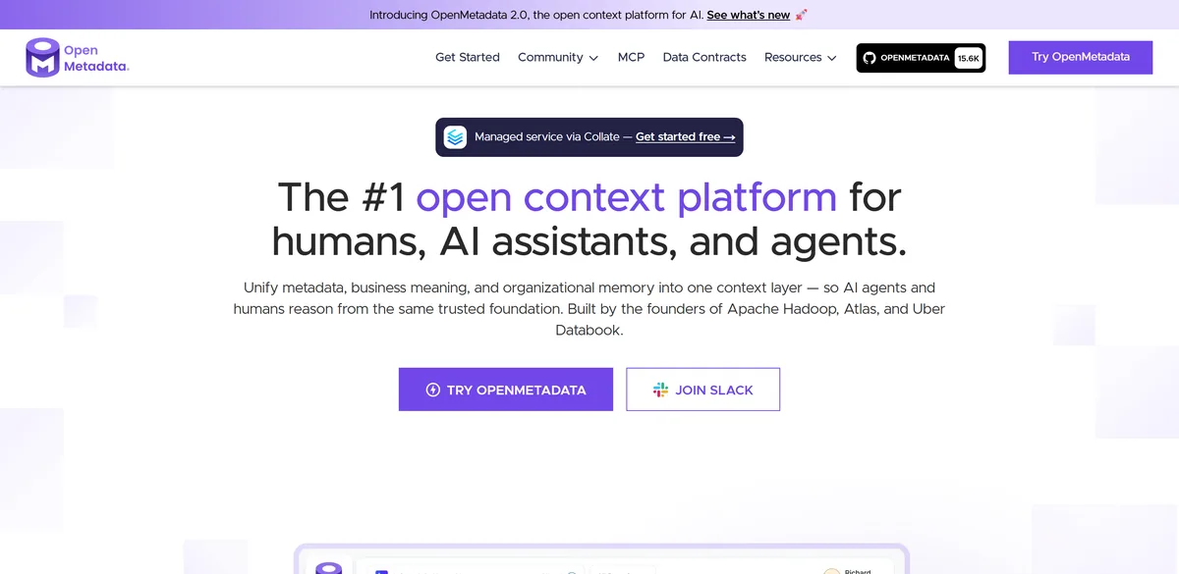Expand the Resources menu chevron

click(832, 58)
